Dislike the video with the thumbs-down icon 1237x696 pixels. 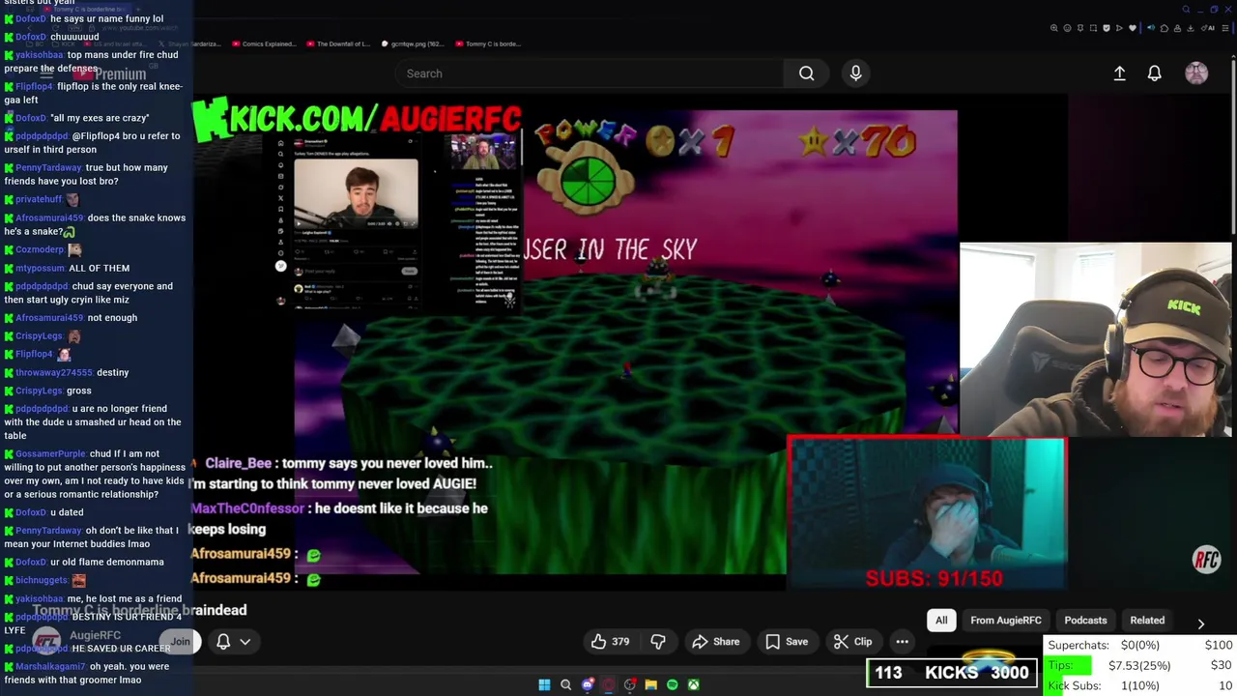click(x=658, y=642)
